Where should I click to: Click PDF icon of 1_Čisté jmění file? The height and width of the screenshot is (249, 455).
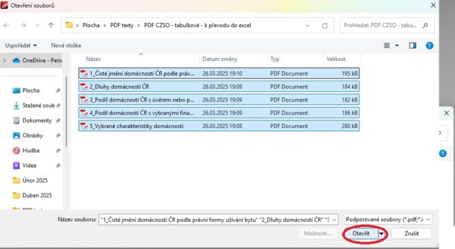(84, 74)
